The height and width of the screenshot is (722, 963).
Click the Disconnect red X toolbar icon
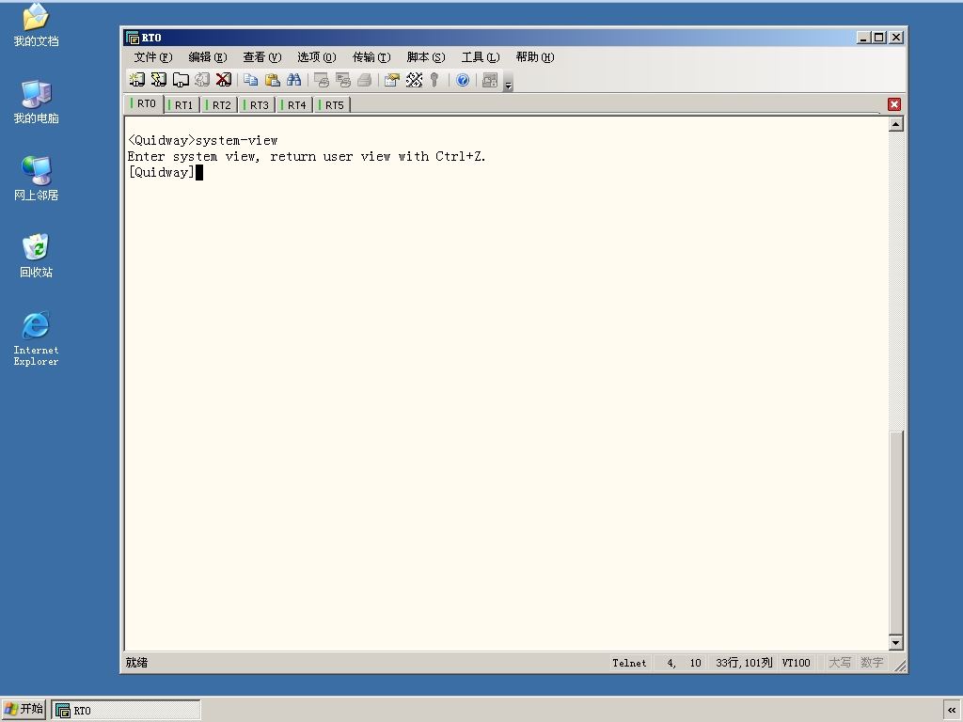coord(224,80)
